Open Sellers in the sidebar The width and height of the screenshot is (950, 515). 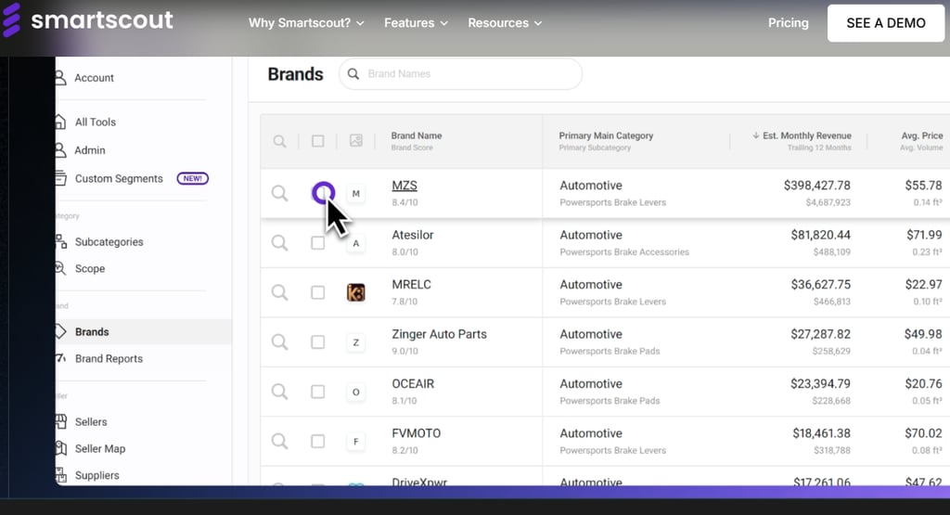point(91,421)
